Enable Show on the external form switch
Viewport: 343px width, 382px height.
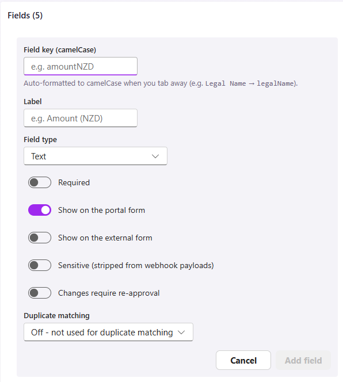pyautogui.click(x=40, y=238)
